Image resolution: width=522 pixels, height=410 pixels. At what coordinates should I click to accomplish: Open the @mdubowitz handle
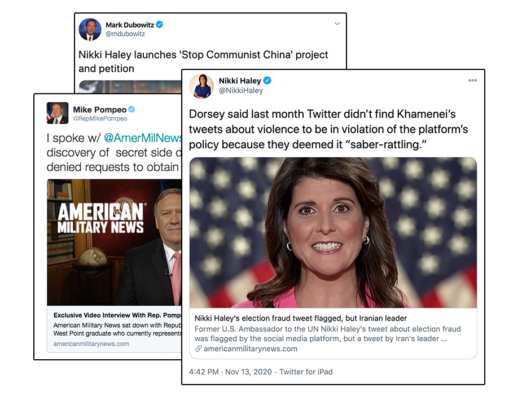click(125, 34)
